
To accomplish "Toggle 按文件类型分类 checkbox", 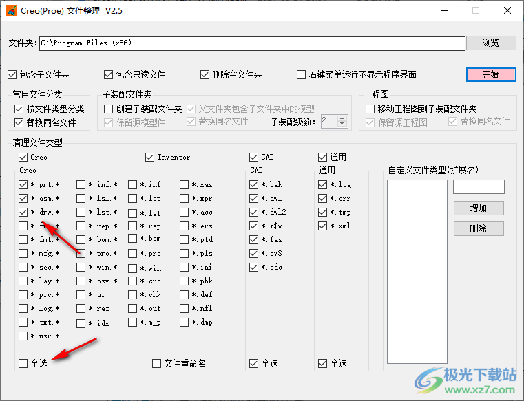I will pyautogui.click(x=19, y=109).
